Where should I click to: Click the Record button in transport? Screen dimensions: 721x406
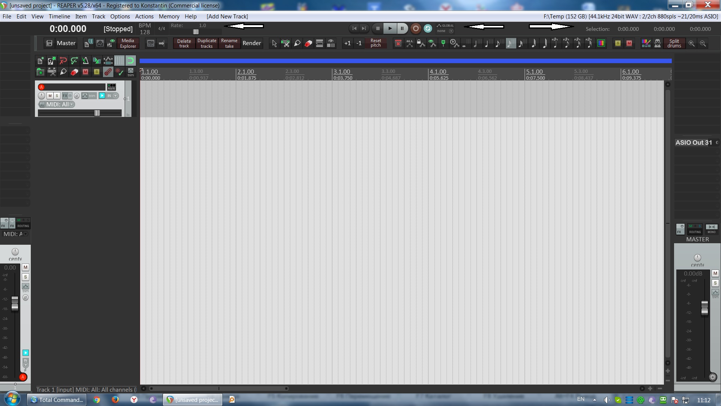pyautogui.click(x=415, y=29)
